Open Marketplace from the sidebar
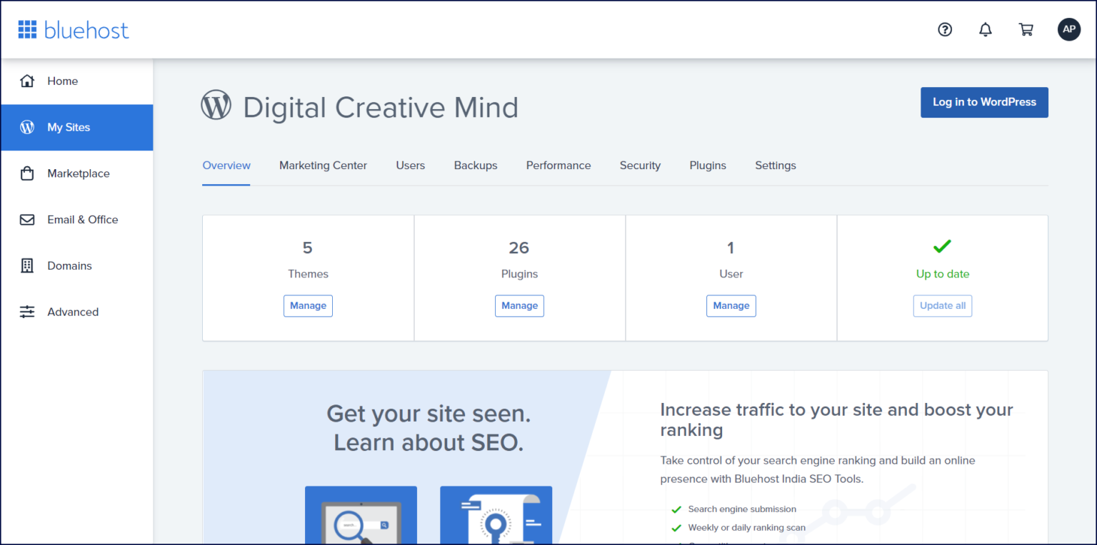 click(76, 173)
